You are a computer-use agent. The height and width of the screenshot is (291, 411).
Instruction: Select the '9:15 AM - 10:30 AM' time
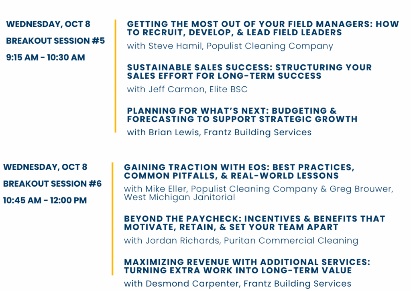pos(46,57)
